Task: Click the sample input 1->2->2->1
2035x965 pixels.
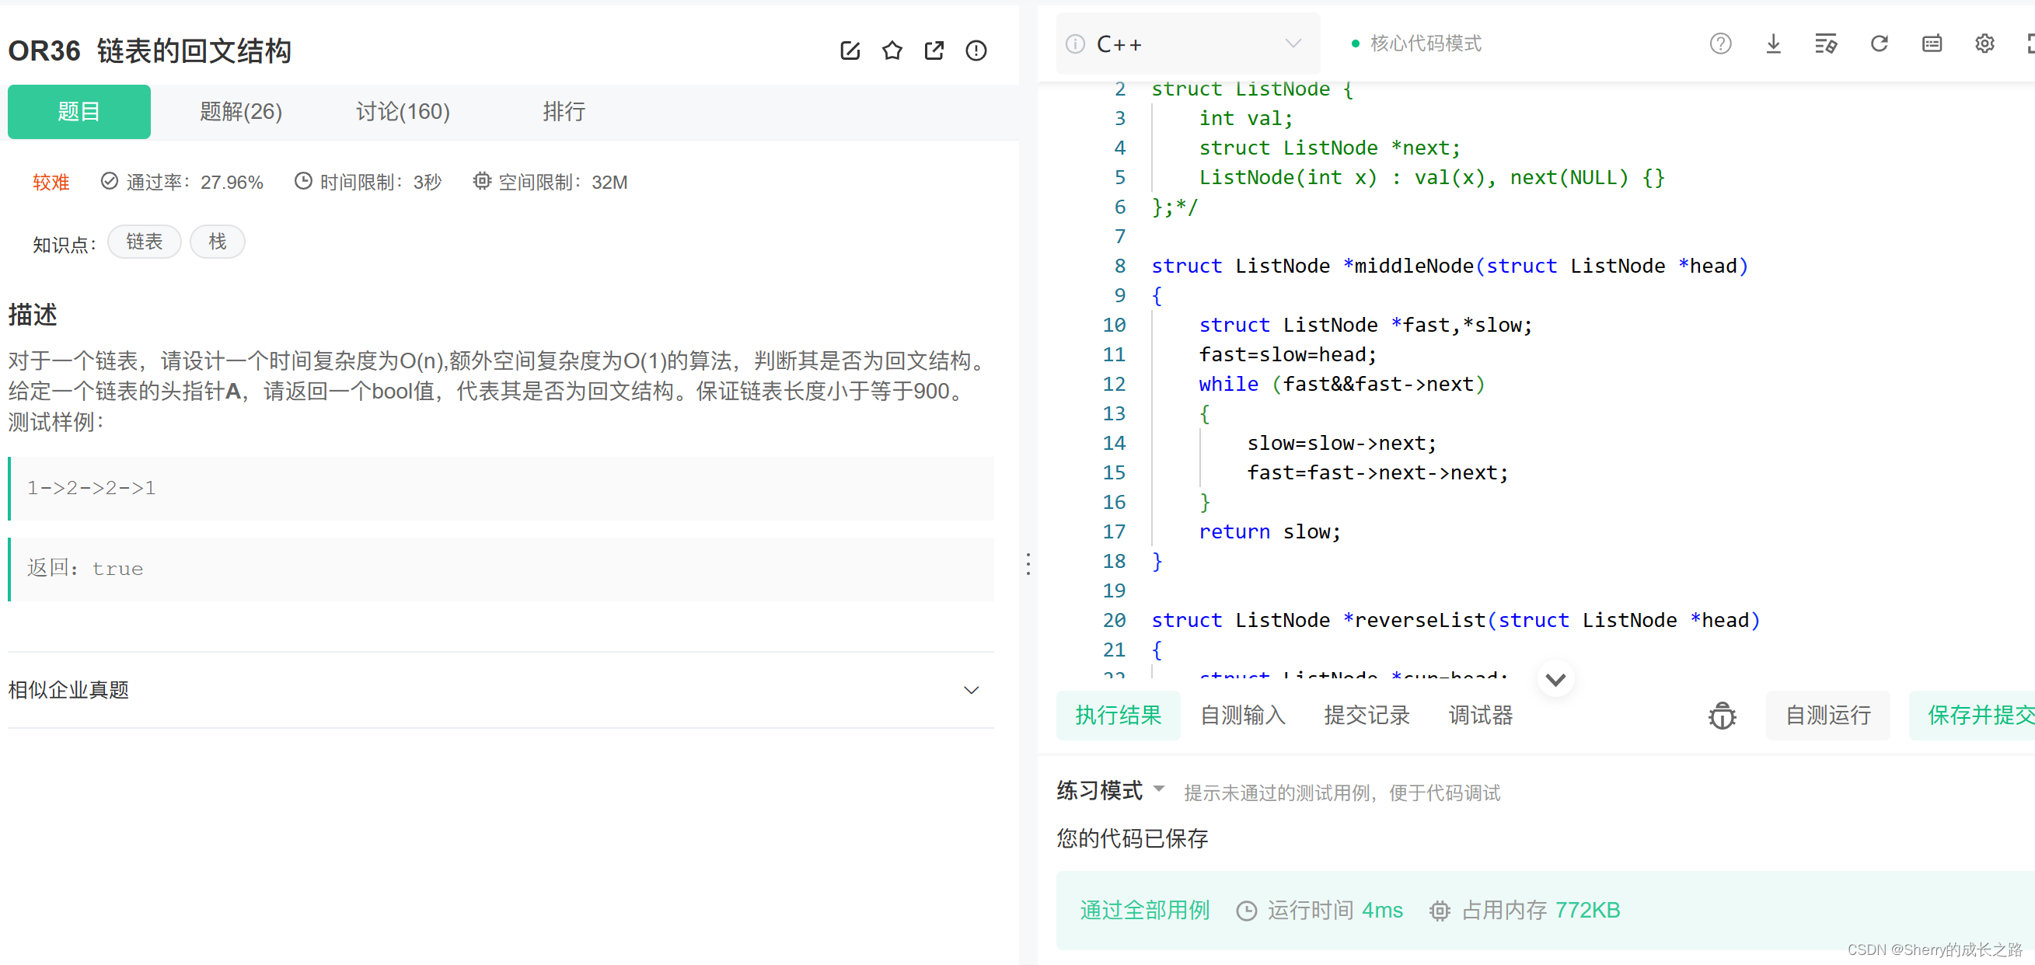Action: coord(91,488)
